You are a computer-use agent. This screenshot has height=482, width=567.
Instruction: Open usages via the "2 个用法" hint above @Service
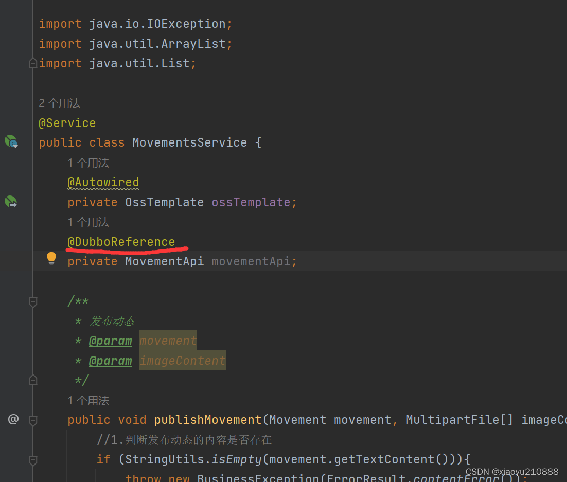(x=59, y=103)
